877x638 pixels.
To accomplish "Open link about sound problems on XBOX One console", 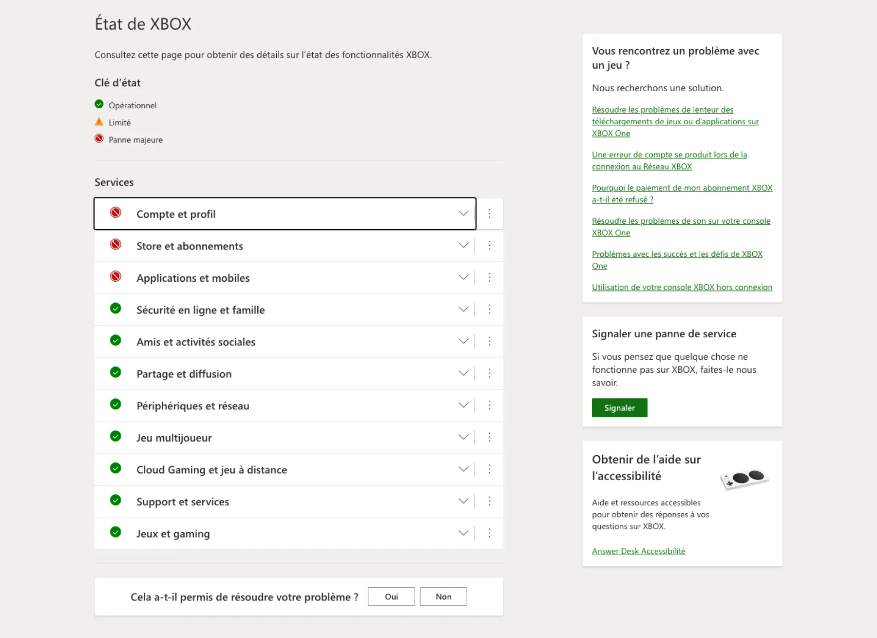I will tap(681, 227).
